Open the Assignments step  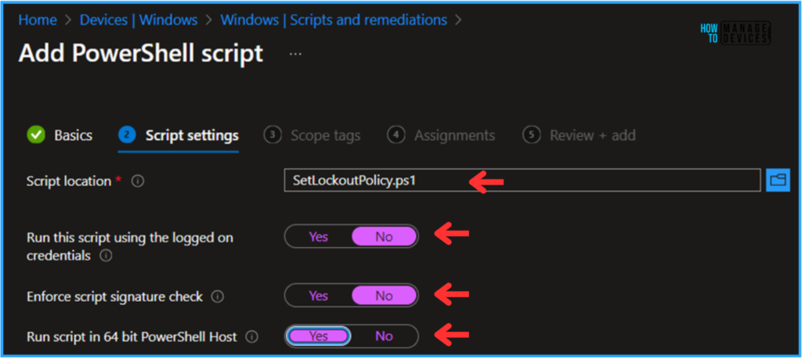[442, 135]
